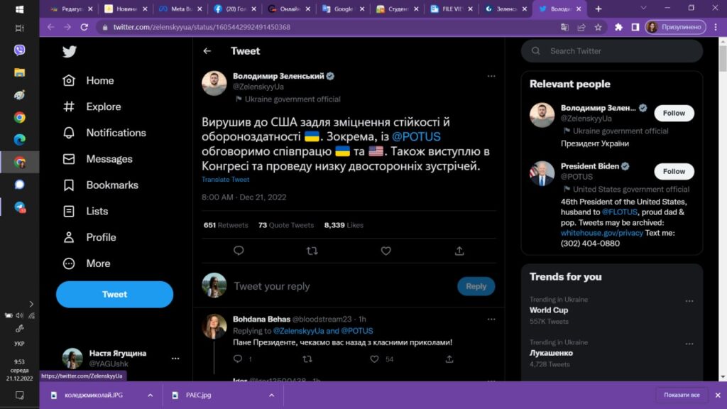Open Telegram from the Windows taskbar
The image size is (727, 409).
(20, 207)
